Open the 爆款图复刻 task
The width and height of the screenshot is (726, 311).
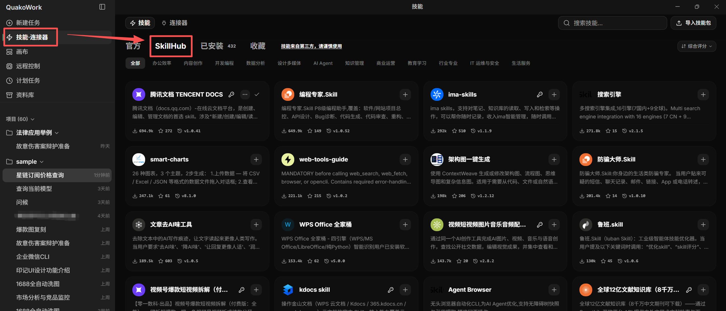[x=57, y=230]
